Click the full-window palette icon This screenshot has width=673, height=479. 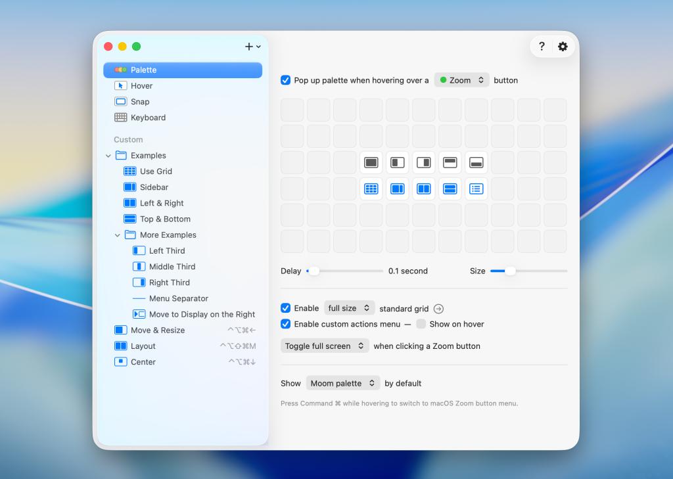tap(371, 162)
